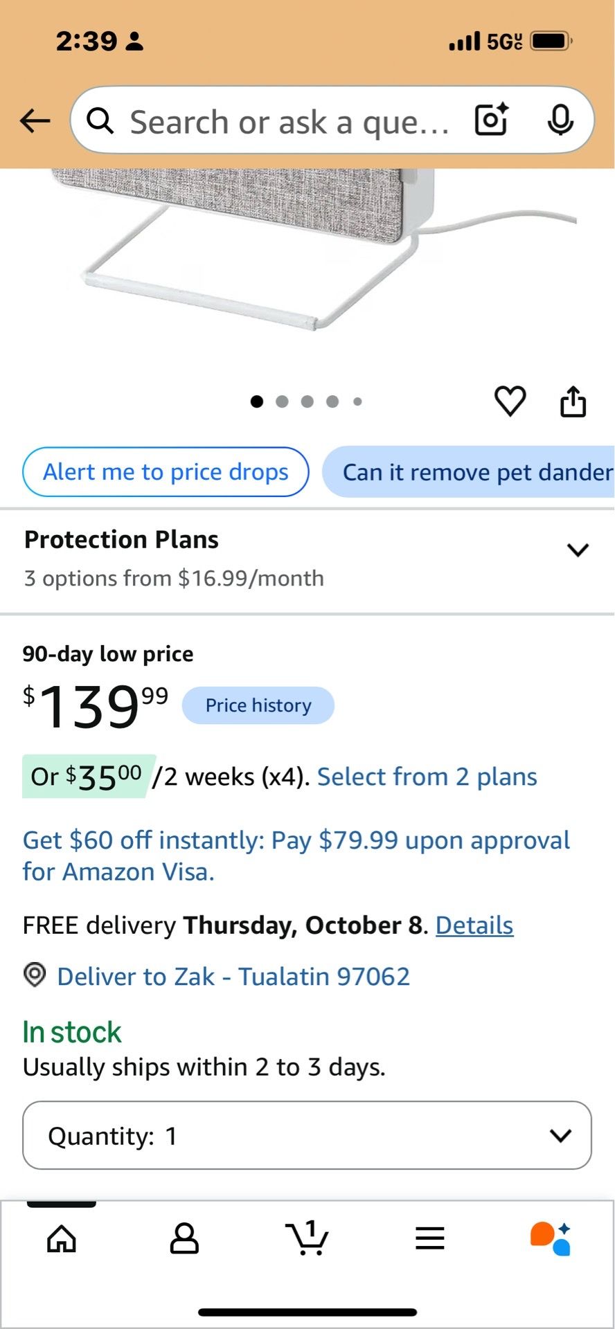Viewport: 615px width, 1329px height.
Task: Tap Select from 2 plans link
Action: 427,777
